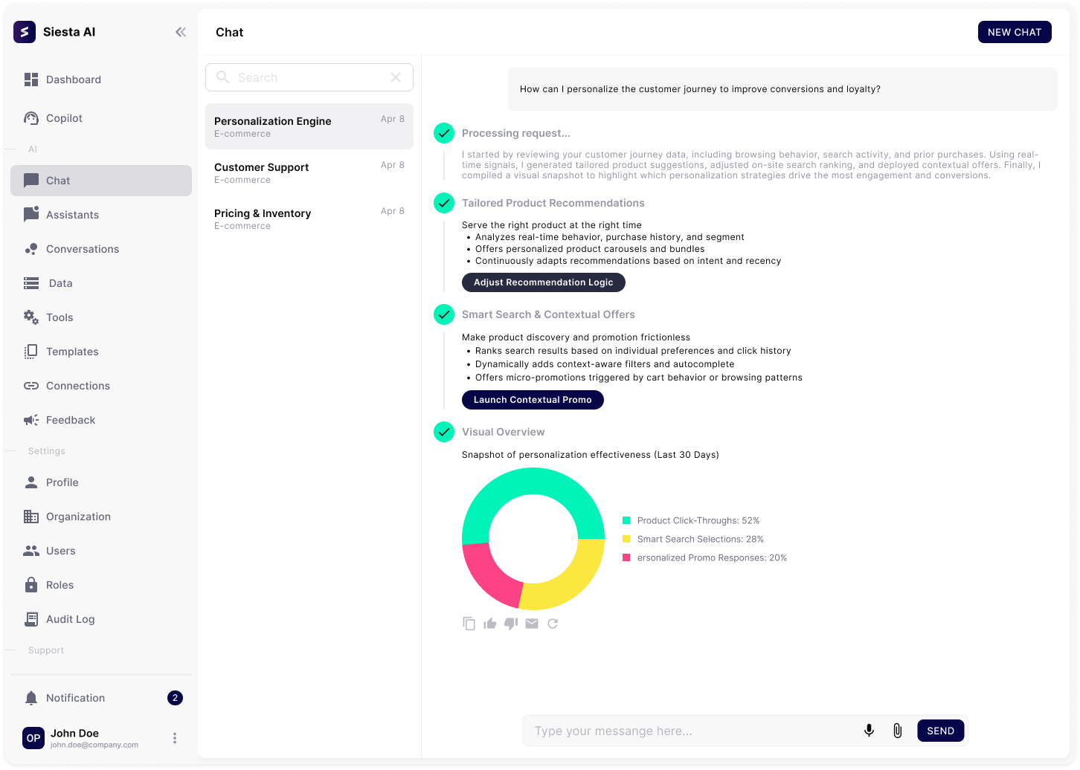Click the Adjust Recommendation Logic button

coord(543,282)
